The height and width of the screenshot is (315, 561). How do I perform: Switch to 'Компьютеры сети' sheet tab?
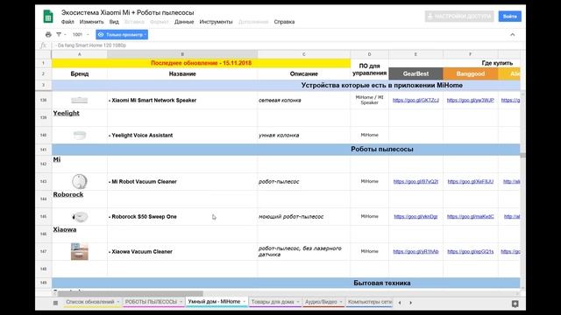[x=370, y=302]
